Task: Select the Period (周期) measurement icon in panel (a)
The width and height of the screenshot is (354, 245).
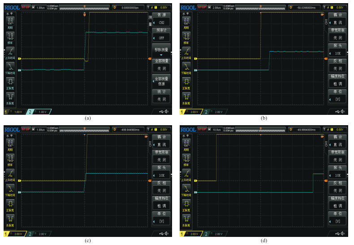Action: click(x=10, y=21)
